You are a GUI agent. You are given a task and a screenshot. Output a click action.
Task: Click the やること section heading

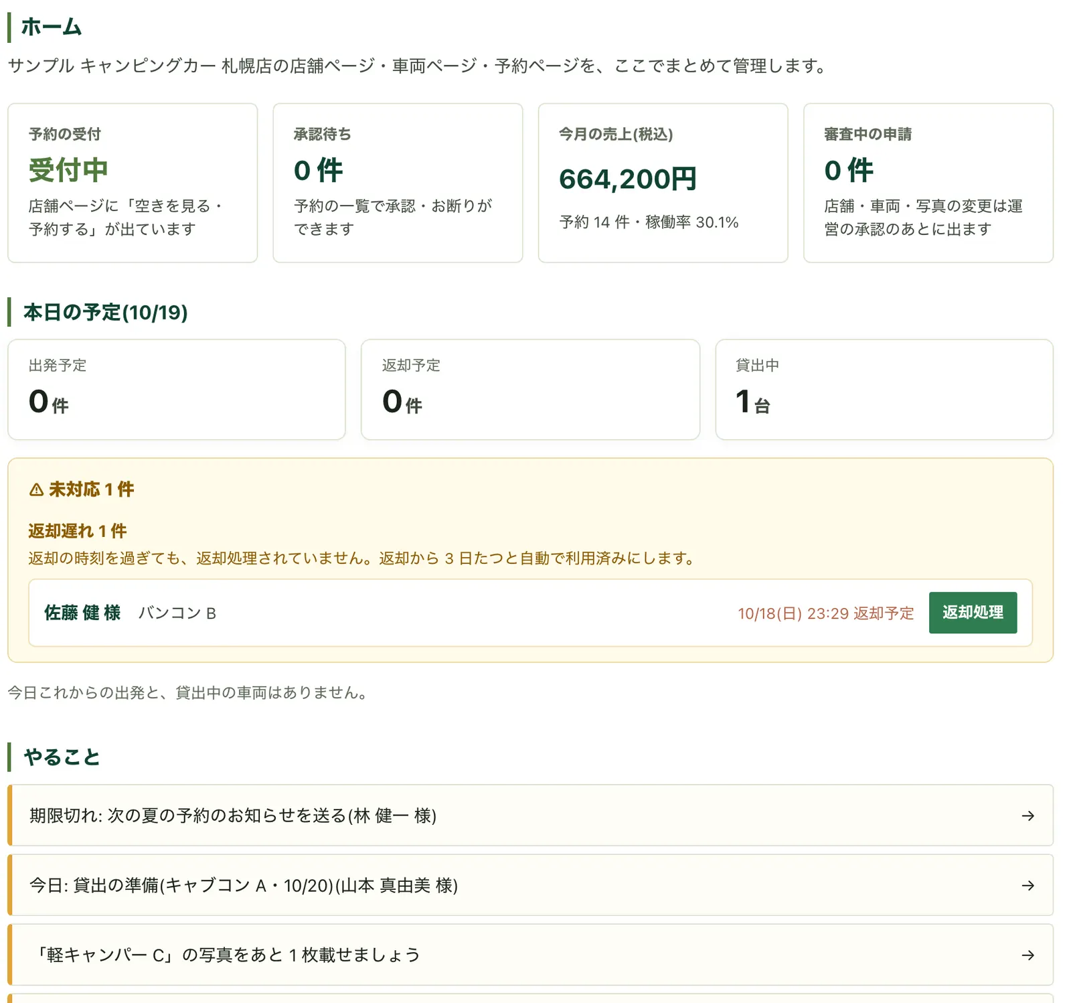[x=62, y=757]
